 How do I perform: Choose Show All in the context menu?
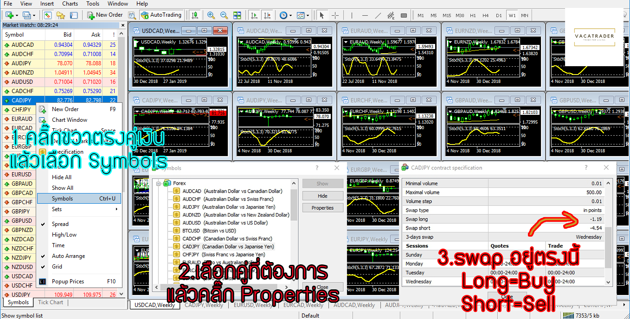coord(79,188)
